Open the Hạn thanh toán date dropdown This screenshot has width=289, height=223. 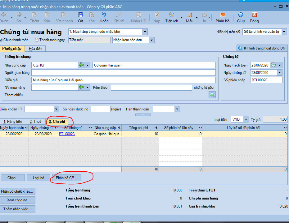[x=177, y=109]
